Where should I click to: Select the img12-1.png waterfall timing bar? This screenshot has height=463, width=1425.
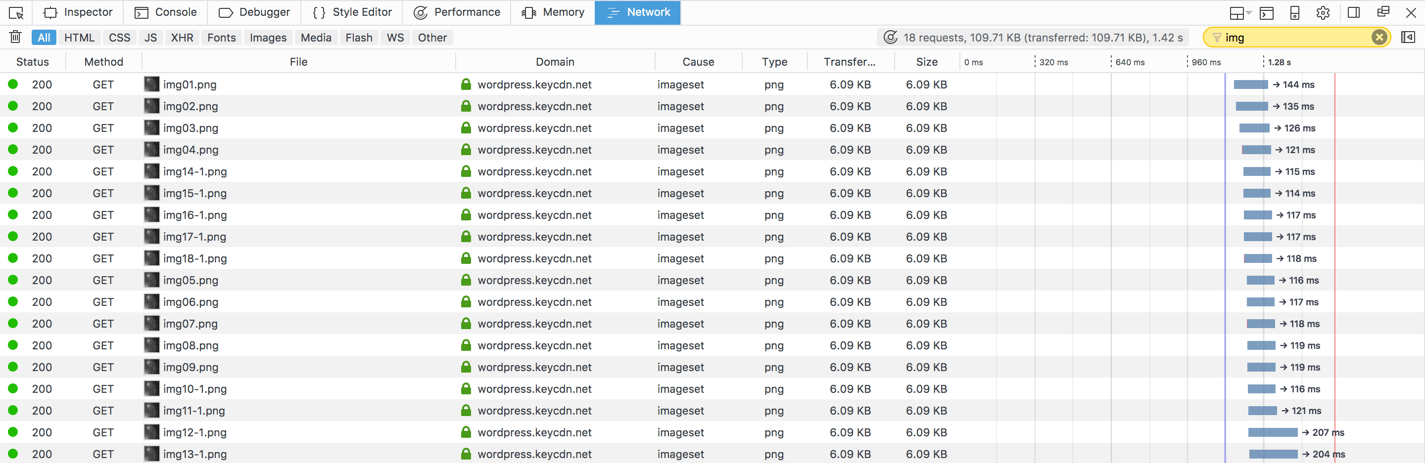click(1272, 432)
